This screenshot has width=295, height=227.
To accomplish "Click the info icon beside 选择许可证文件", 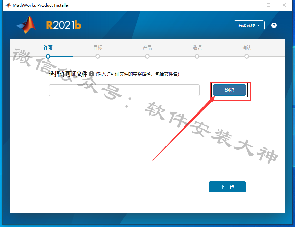I will (x=91, y=74).
